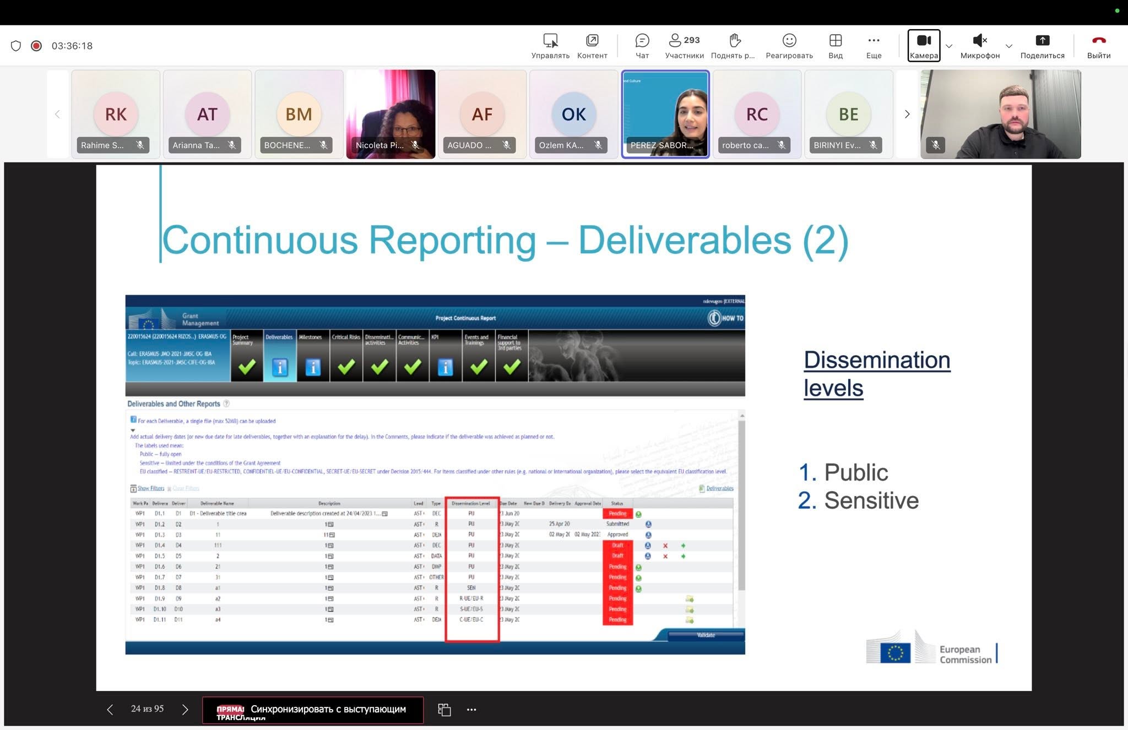This screenshot has height=730, width=1128.
Task: Select the BIRINYI Ev... participant tile
Action: click(x=849, y=114)
